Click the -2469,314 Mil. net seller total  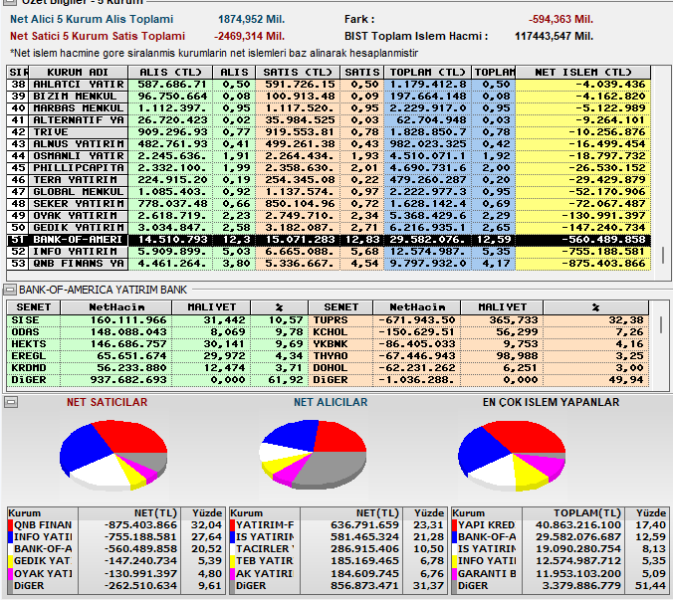tap(249, 36)
